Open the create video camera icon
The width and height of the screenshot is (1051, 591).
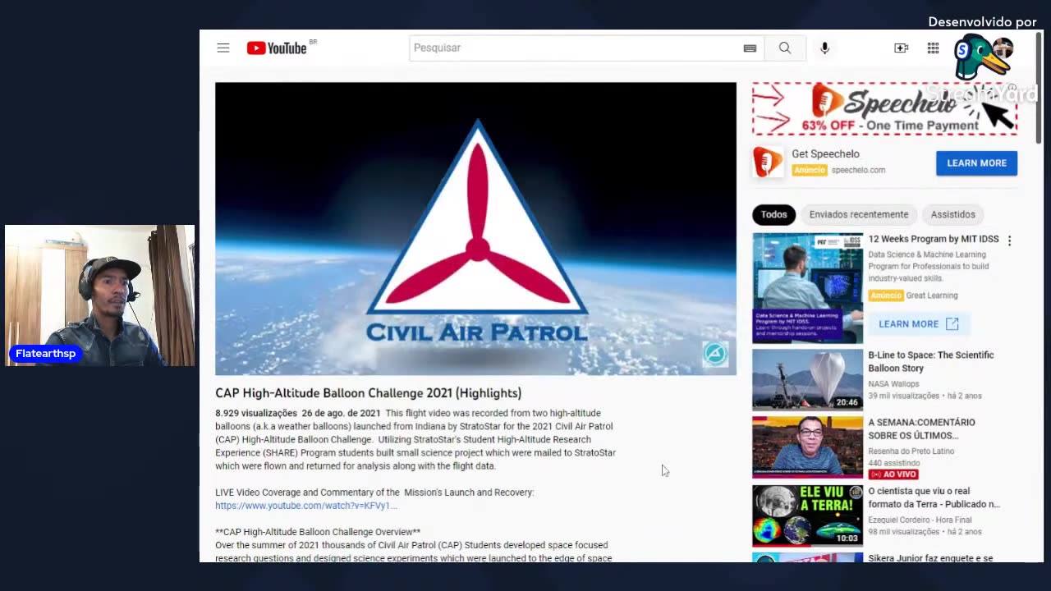coord(901,48)
